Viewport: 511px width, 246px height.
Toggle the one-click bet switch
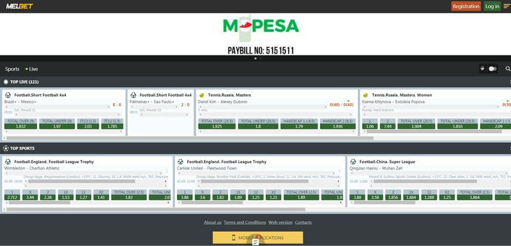click(x=492, y=69)
